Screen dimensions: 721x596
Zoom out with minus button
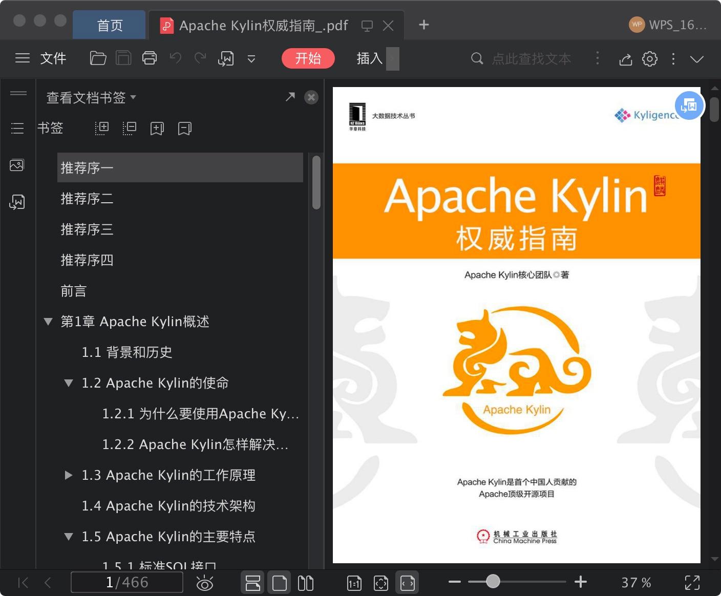(x=455, y=582)
